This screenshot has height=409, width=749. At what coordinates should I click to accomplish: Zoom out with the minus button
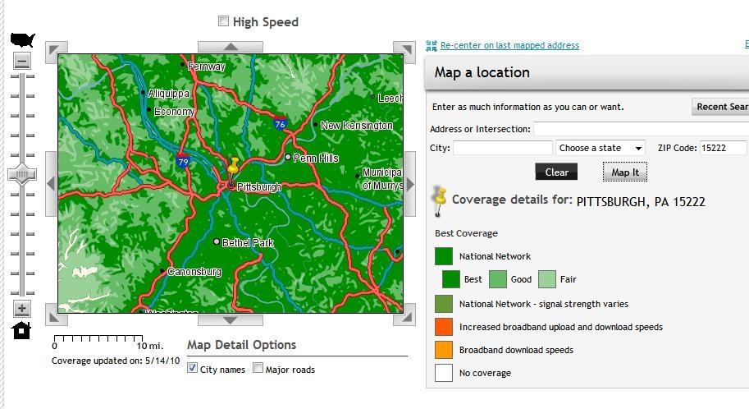pyautogui.click(x=22, y=61)
